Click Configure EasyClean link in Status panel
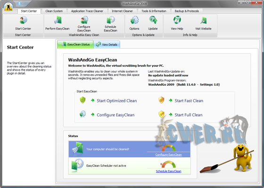The image size is (264, 188). pos(169,155)
